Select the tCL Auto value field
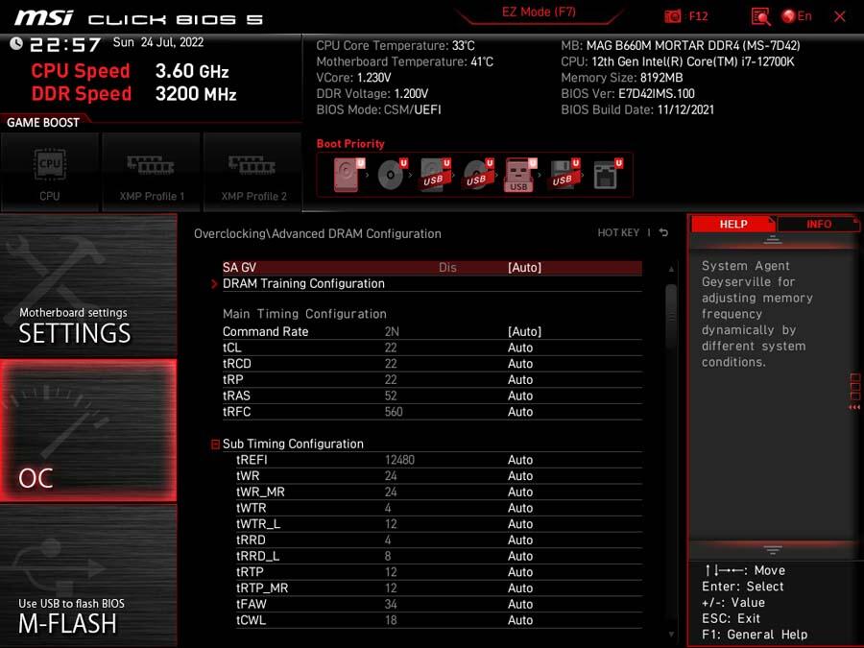 (520, 348)
